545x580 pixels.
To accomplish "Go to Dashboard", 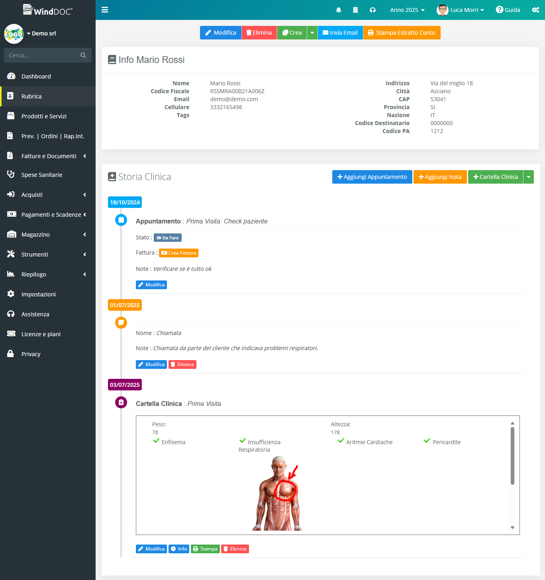I will [x=48, y=76].
